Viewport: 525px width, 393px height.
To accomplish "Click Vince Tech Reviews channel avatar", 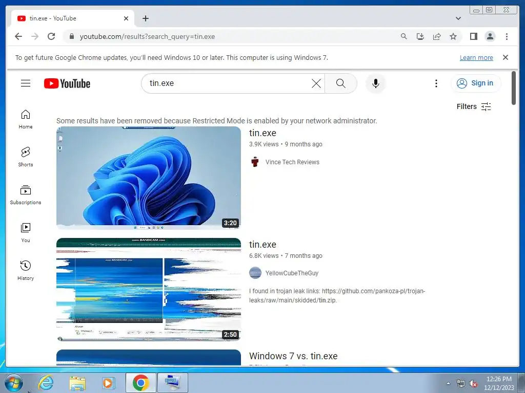I will click(255, 162).
